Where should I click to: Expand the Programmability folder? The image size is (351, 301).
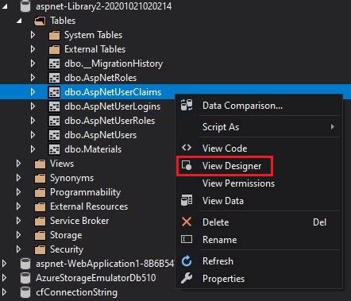18,192
